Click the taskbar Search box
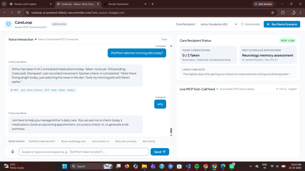This screenshot has width=305, height=171. [92, 166]
